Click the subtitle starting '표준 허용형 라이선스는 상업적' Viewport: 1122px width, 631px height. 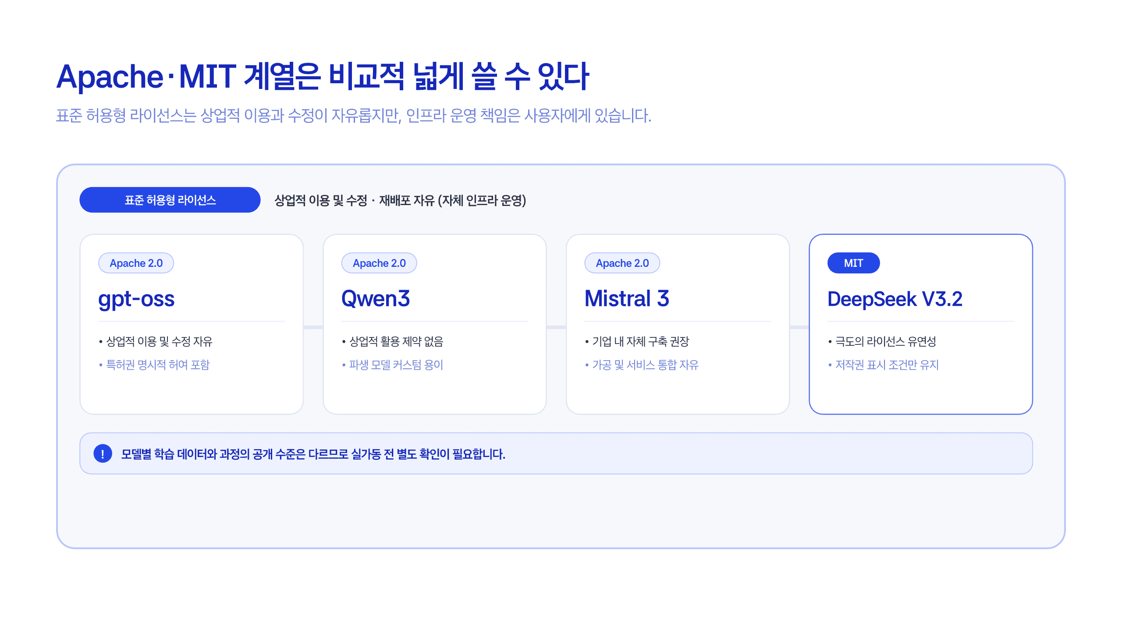pos(354,116)
